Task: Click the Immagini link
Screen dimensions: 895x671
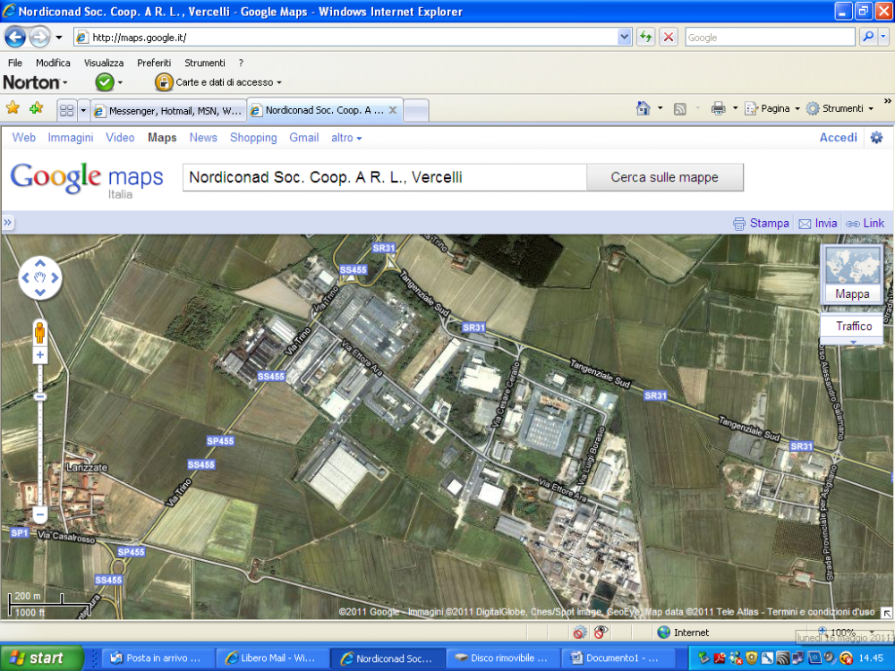Action: pyautogui.click(x=70, y=138)
